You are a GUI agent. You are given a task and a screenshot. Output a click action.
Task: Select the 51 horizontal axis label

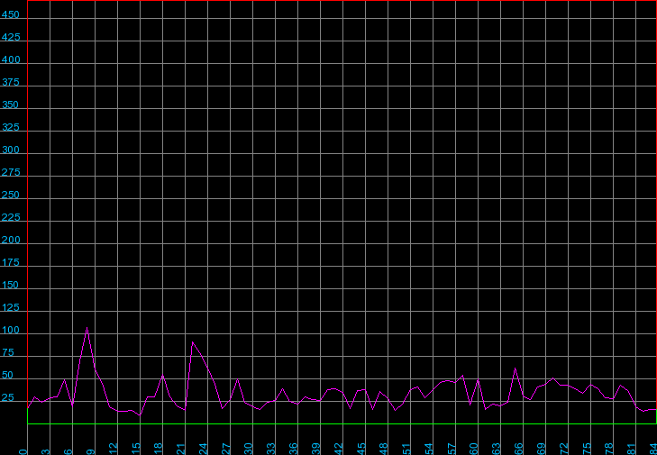(406, 449)
